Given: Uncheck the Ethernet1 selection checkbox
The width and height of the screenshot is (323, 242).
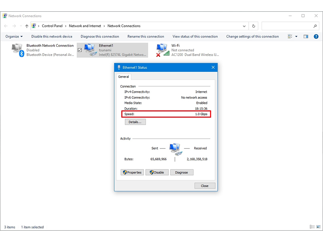Looking at the screenshot, I should pyautogui.click(x=80, y=50).
